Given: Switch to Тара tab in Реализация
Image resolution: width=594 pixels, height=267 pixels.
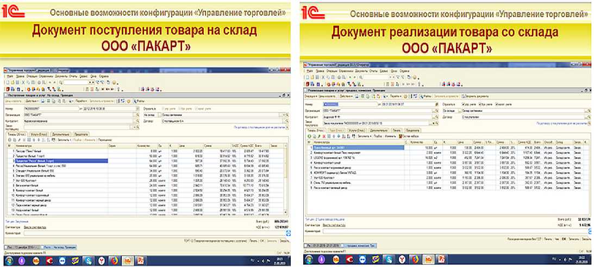Looking at the screenshot, I should pos(336,131).
